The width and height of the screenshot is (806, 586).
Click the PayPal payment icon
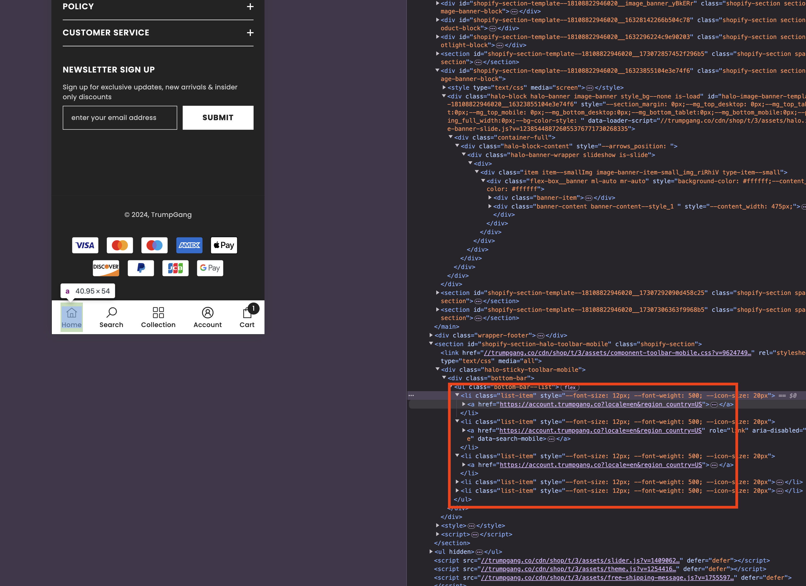coord(141,268)
